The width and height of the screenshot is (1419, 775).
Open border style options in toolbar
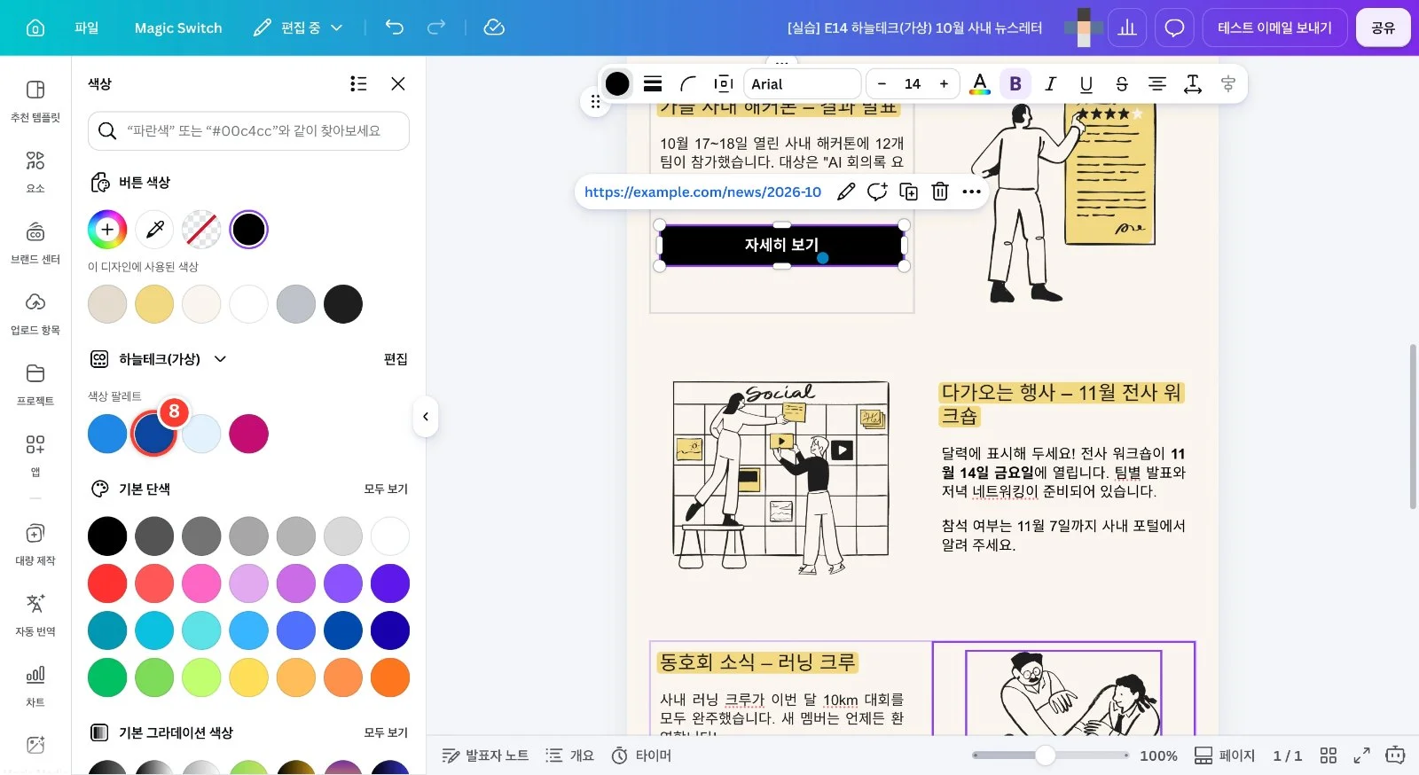click(x=653, y=84)
